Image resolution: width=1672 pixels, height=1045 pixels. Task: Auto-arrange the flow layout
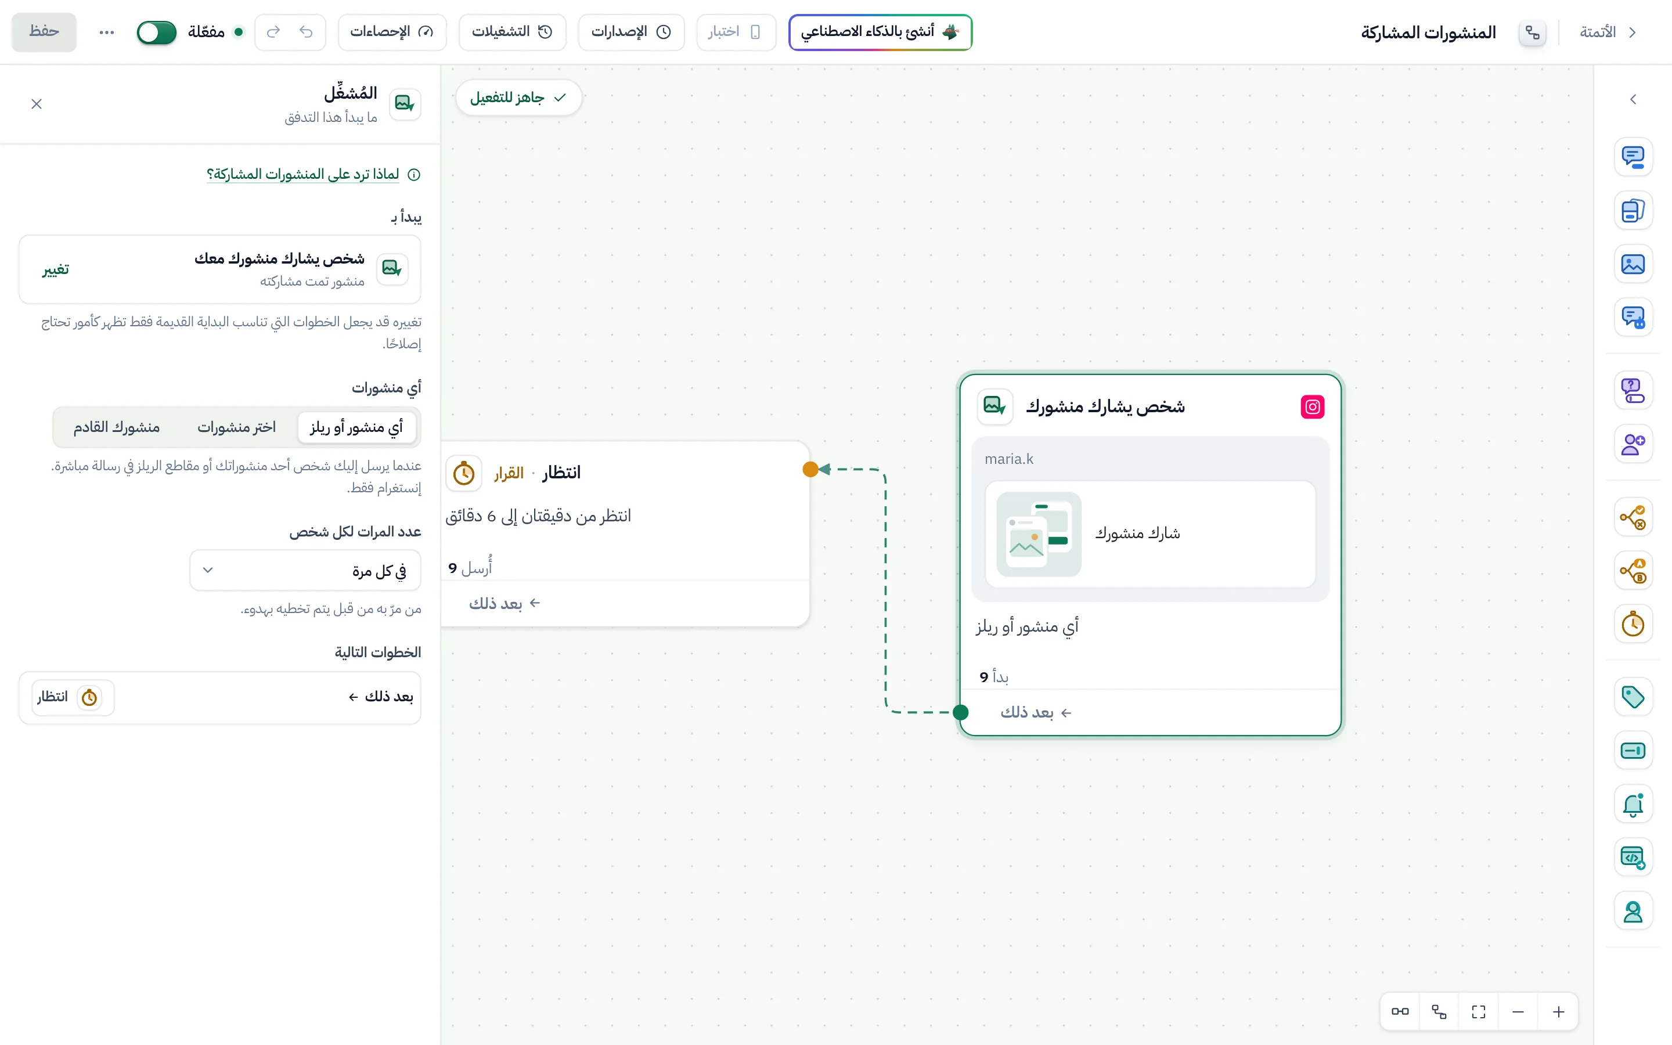tap(1439, 1012)
